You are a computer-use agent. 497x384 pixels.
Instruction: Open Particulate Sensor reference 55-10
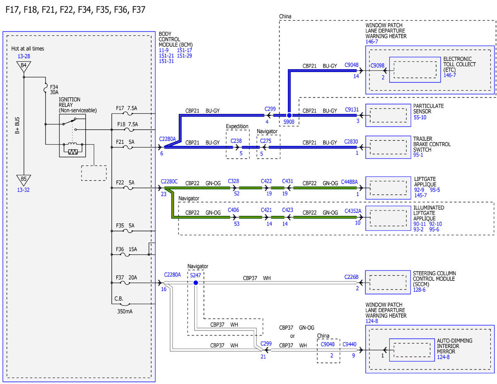pyautogui.click(x=420, y=118)
